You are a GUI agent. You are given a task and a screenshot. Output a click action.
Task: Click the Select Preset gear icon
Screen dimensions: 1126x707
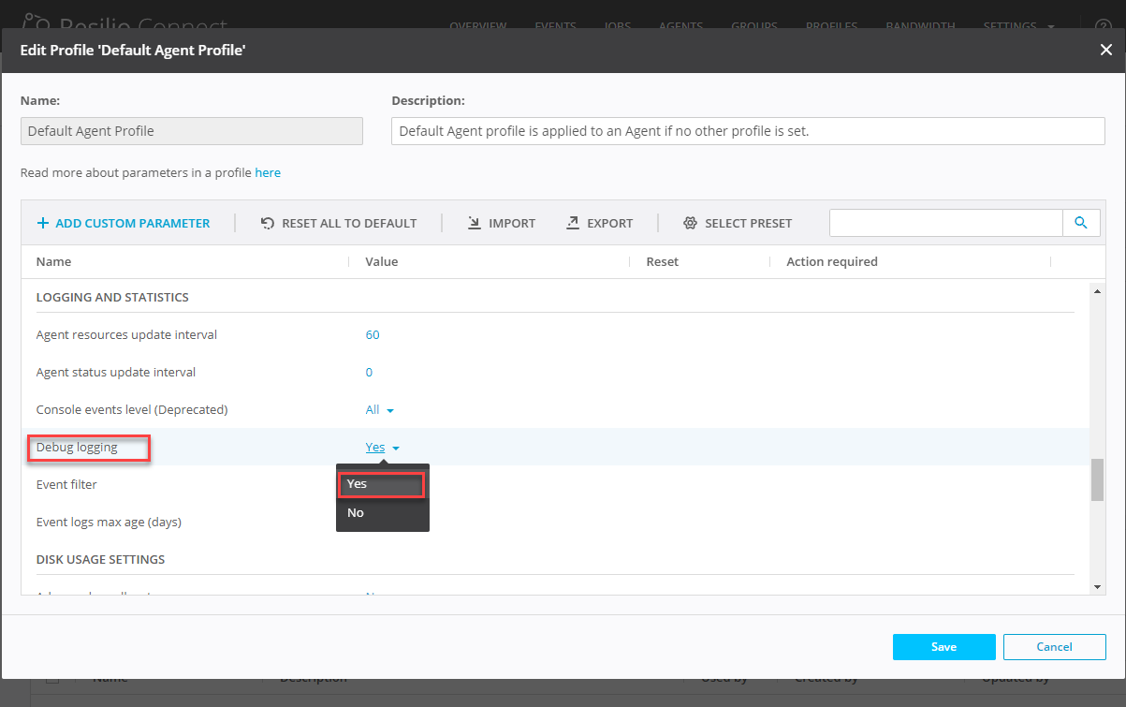pyautogui.click(x=691, y=224)
